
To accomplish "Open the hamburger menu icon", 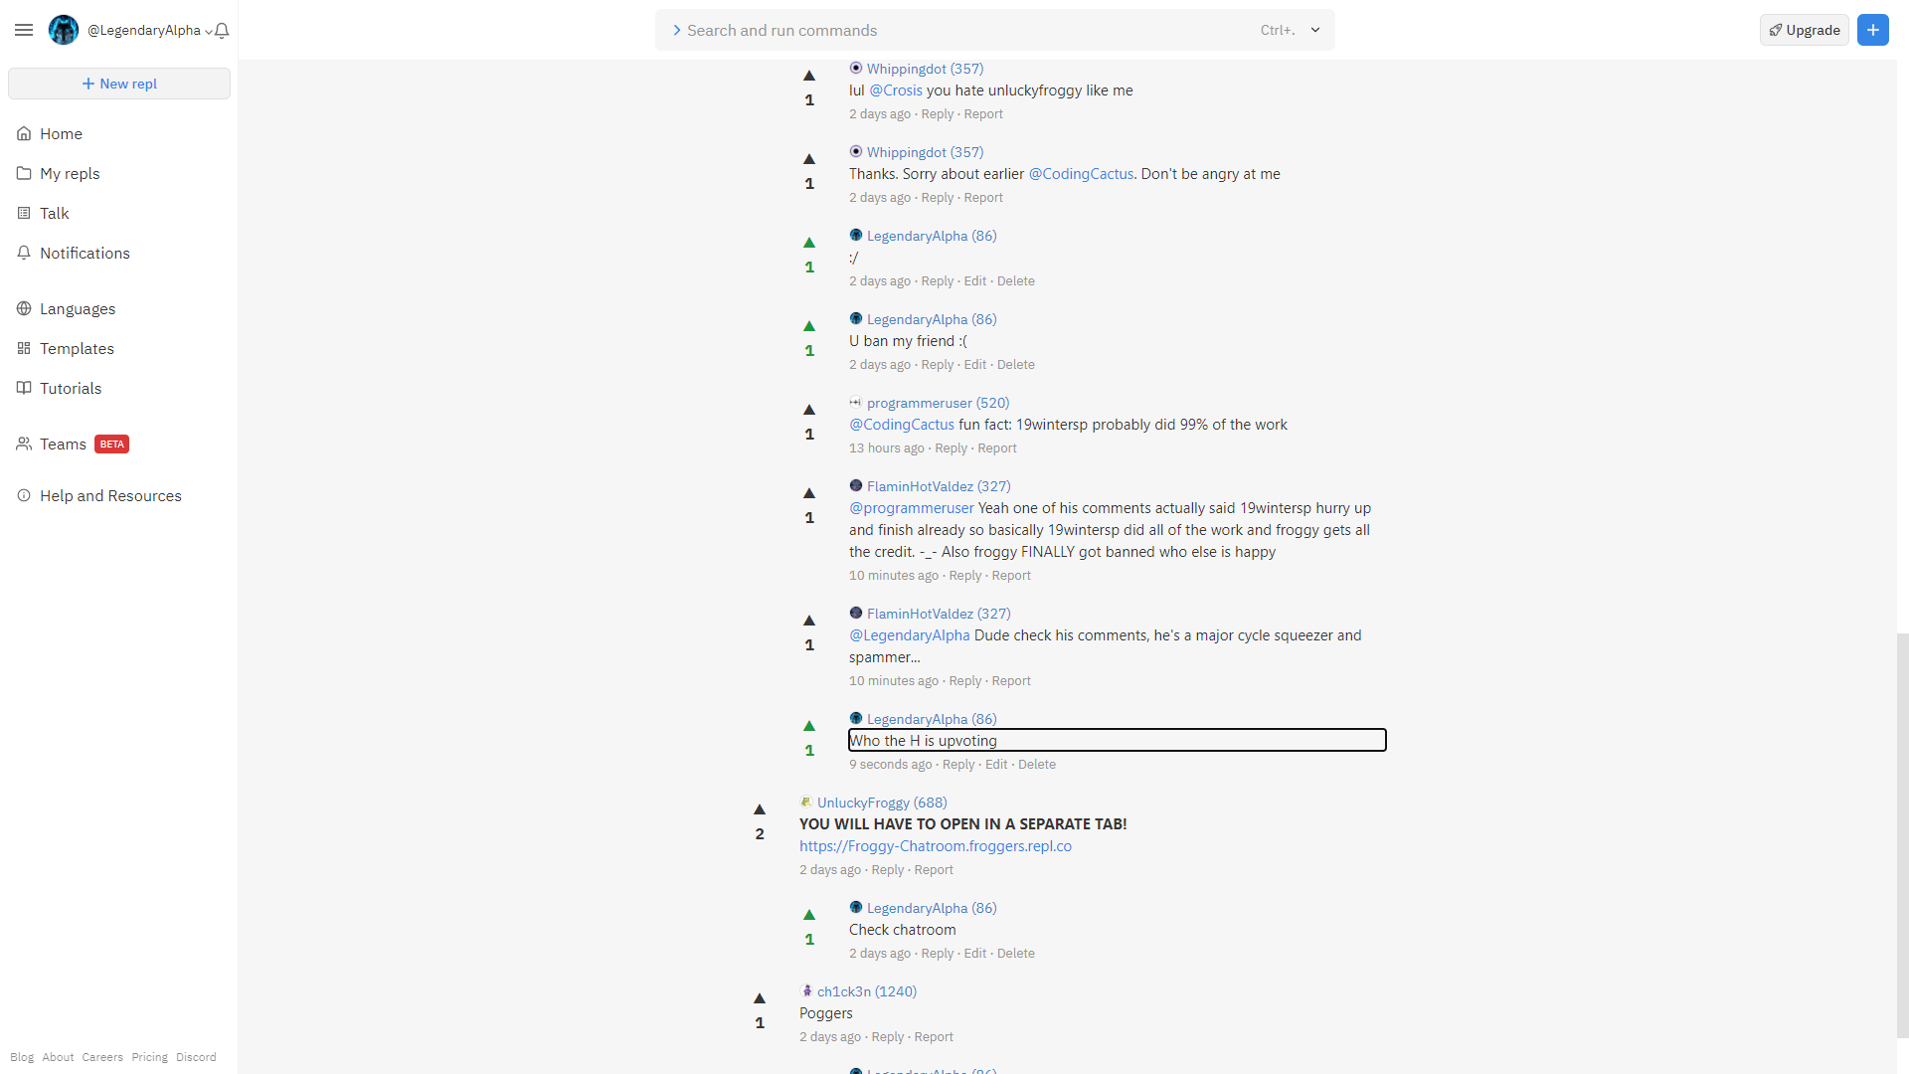I will (x=24, y=30).
